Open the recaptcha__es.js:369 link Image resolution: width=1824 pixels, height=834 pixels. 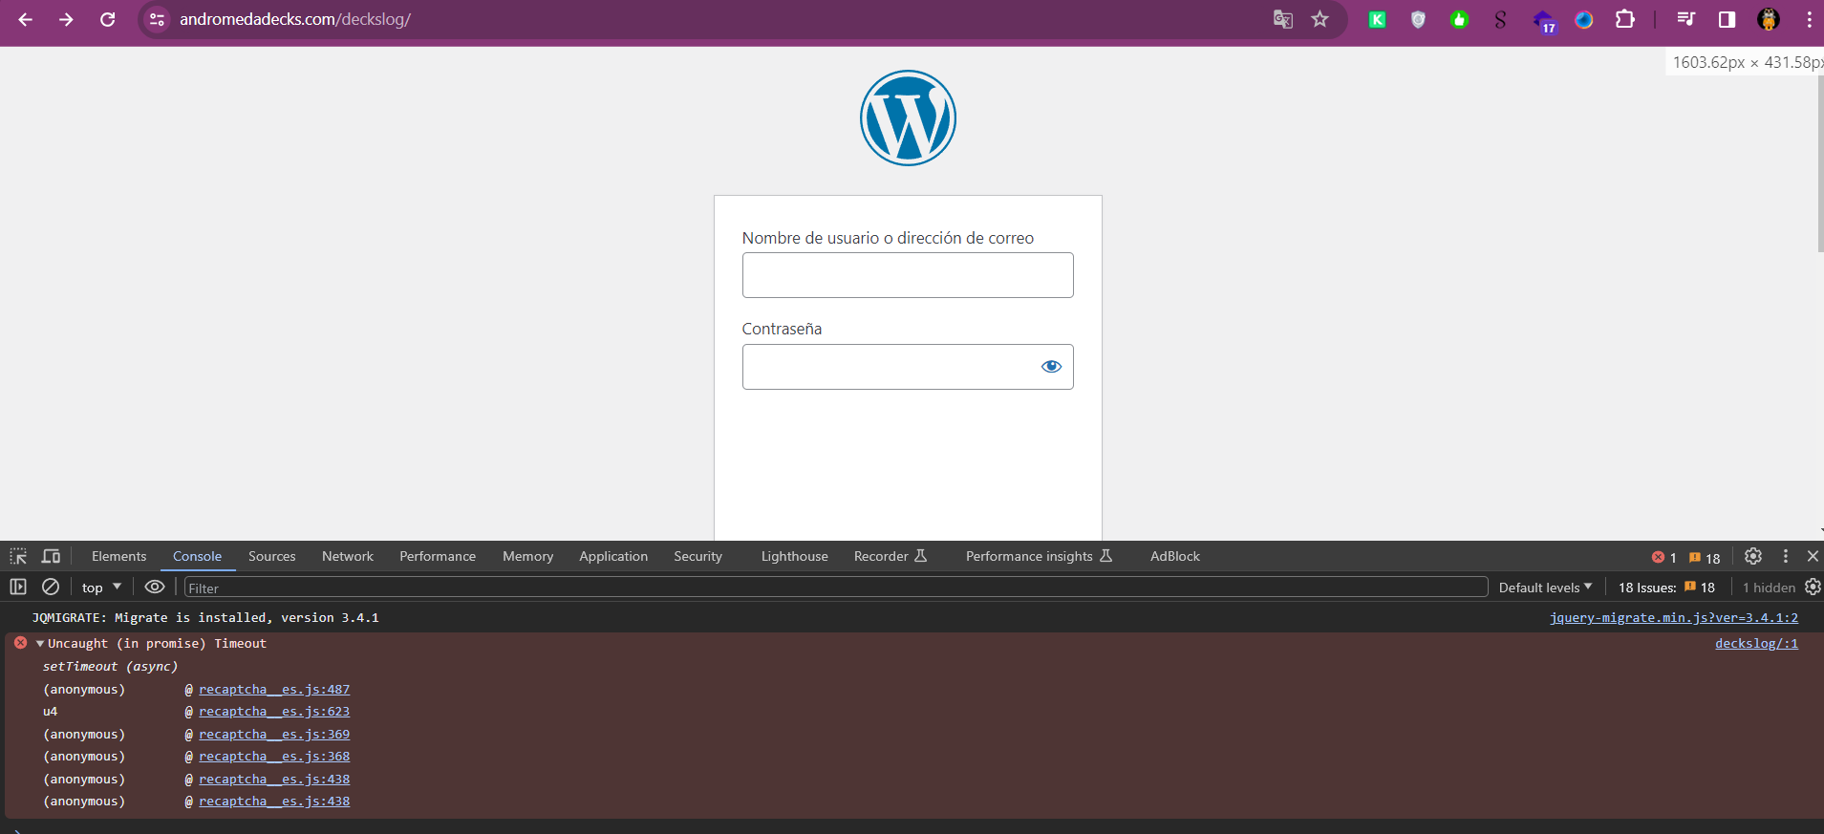click(274, 735)
